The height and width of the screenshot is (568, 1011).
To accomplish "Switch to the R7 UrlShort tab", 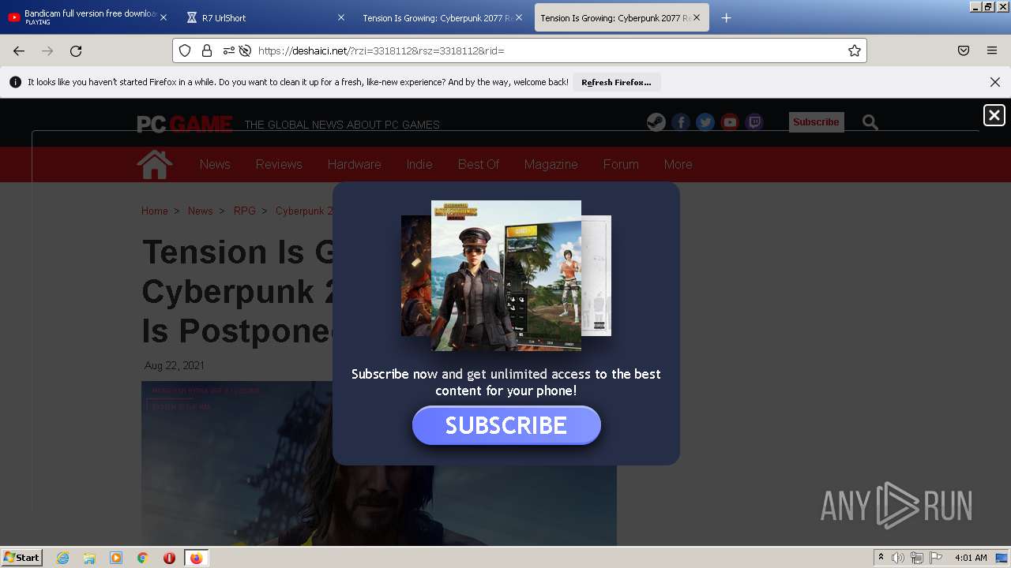I will click(x=264, y=17).
